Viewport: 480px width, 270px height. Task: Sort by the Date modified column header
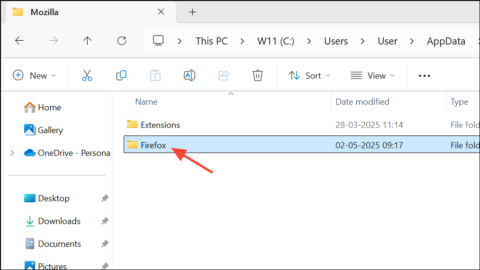click(362, 102)
